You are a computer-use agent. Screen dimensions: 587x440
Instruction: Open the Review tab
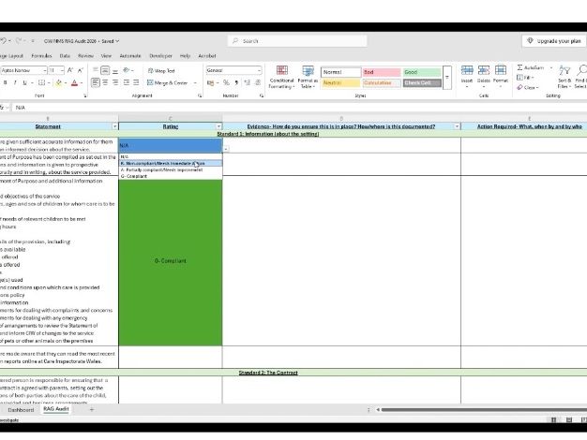[85, 56]
